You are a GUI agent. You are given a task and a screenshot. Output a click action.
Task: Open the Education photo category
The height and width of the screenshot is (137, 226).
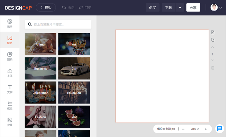click(74, 93)
